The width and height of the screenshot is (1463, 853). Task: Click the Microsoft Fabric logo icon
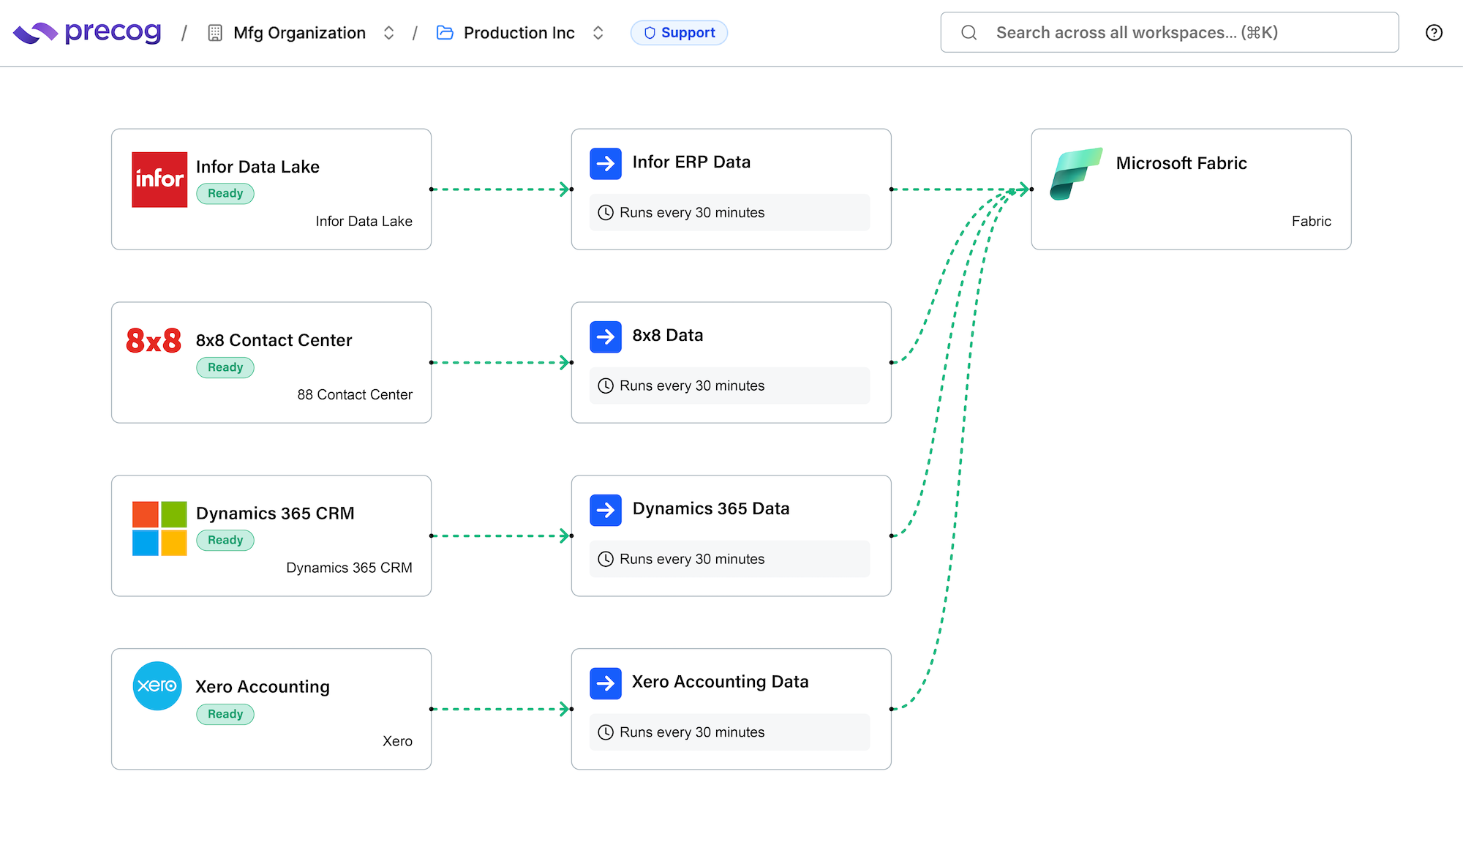coord(1075,174)
